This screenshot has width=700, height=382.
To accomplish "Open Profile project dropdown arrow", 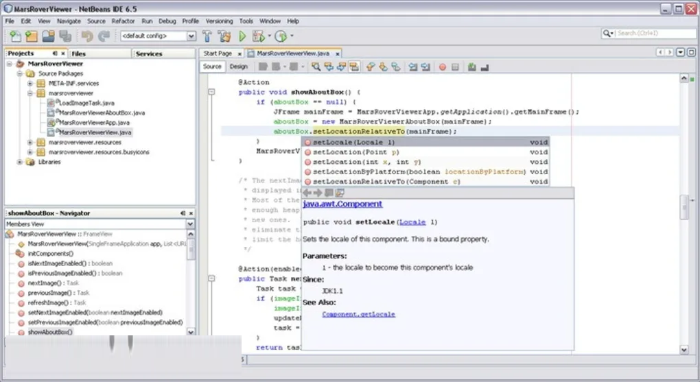I will (x=292, y=36).
